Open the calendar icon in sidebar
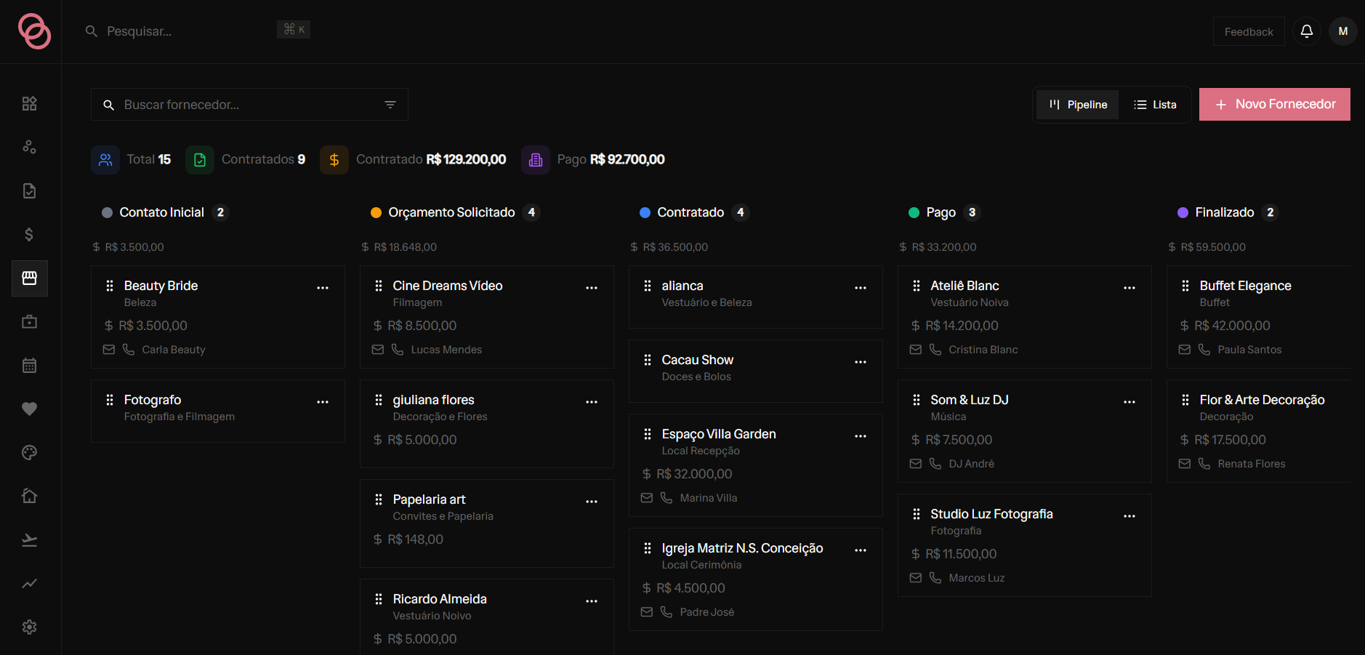1365x655 pixels. coord(29,365)
